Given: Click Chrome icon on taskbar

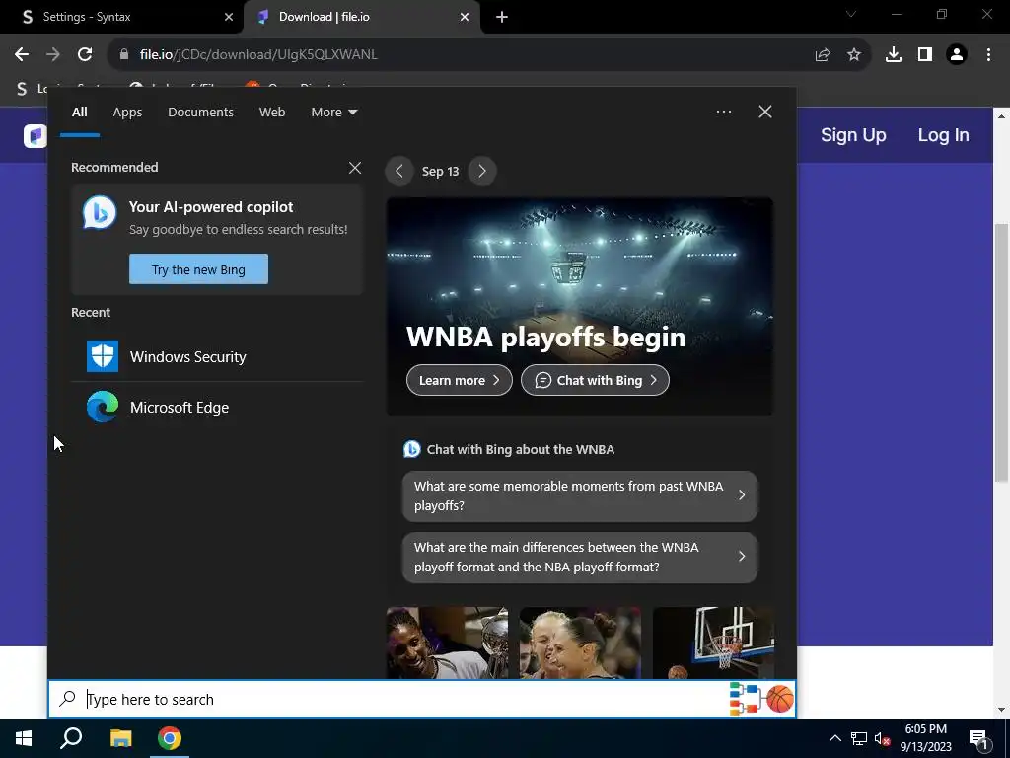Looking at the screenshot, I should tap(170, 738).
